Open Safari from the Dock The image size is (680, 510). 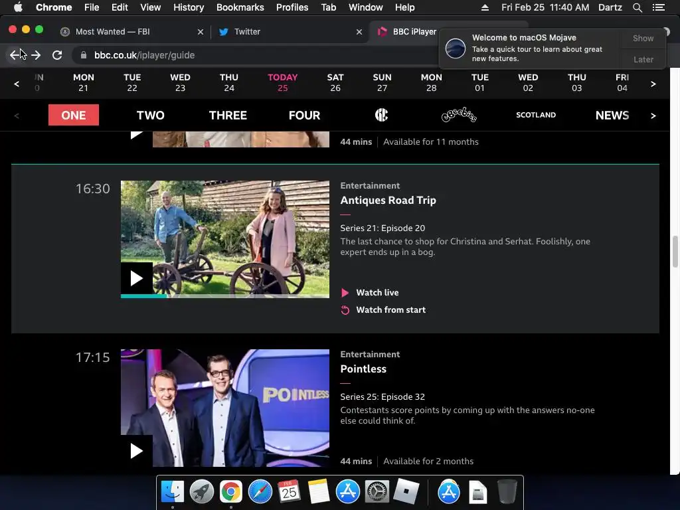click(x=260, y=492)
